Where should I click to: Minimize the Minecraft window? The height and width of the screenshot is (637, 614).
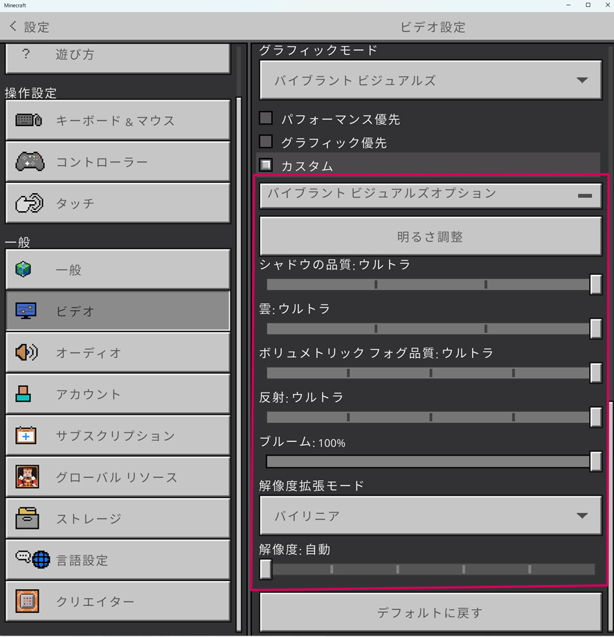point(568,5)
